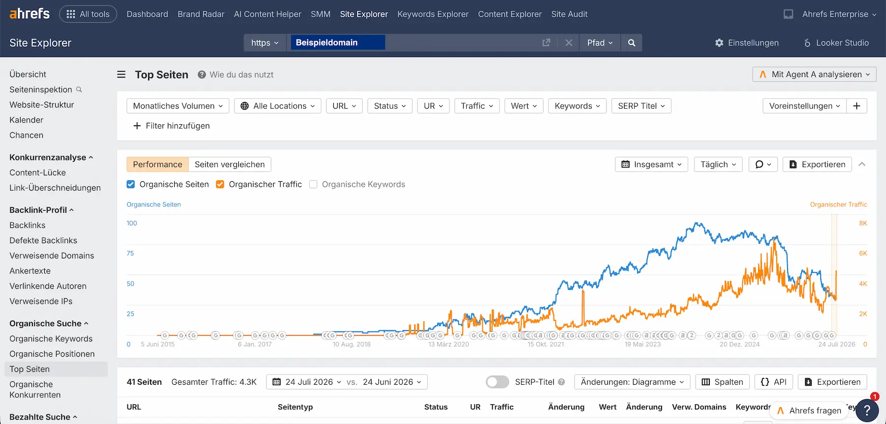Enable Organische Keywords checkbox
Image resolution: width=886 pixels, height=424 pixels.
tap(313, 184)
